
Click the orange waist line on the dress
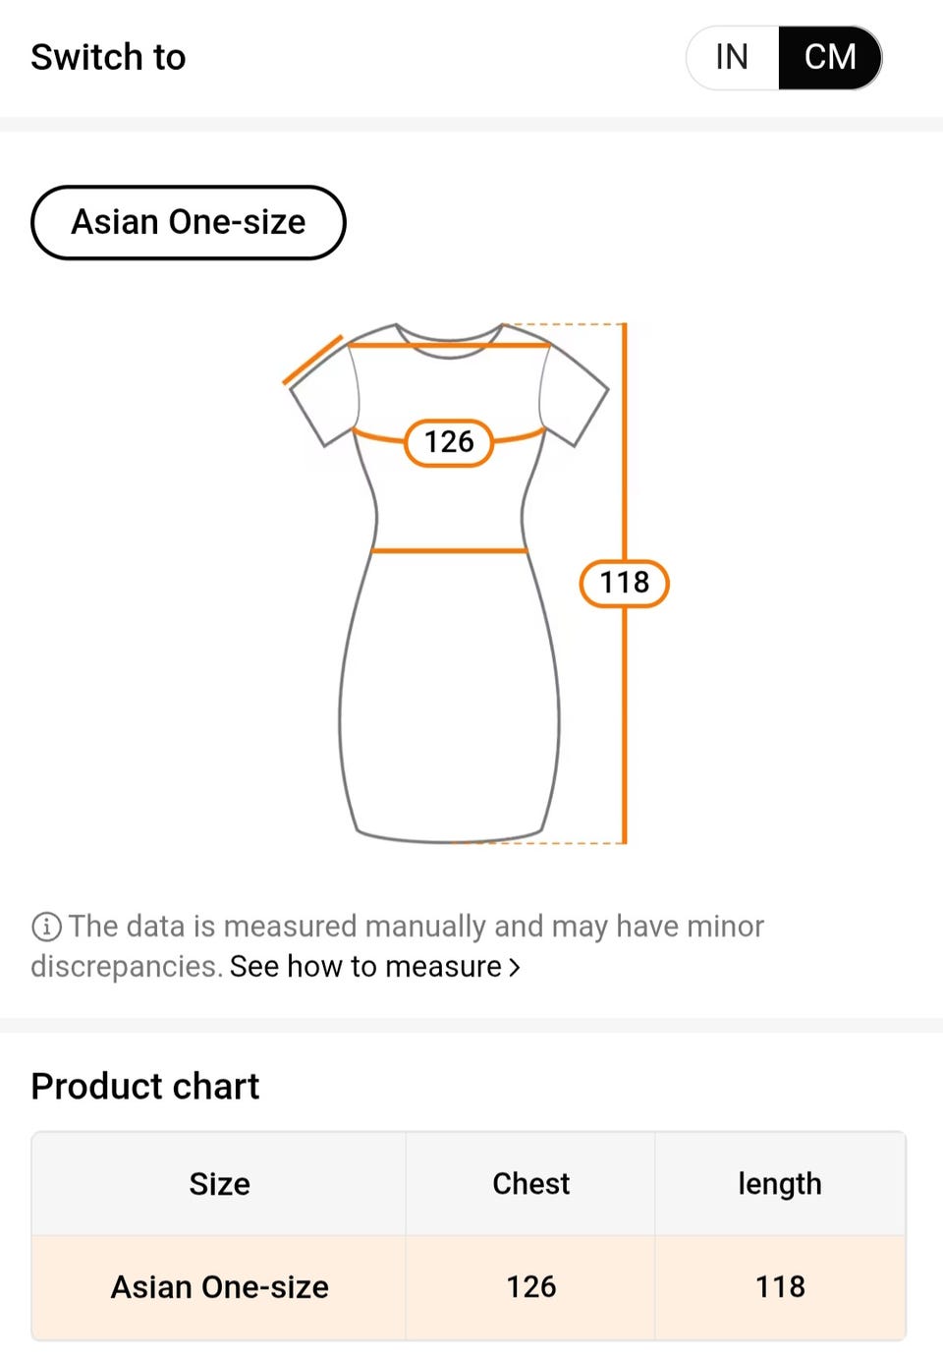(450, 551)
